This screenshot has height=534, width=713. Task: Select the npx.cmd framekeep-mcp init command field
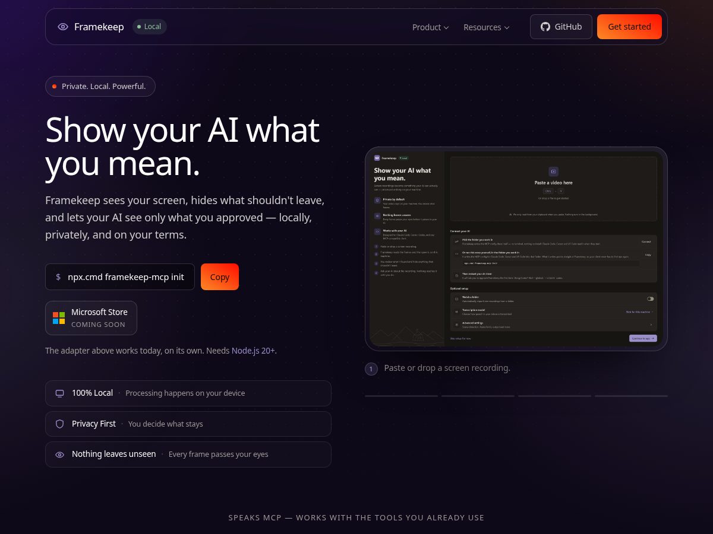pyautogui.click(x=120, y=277)
